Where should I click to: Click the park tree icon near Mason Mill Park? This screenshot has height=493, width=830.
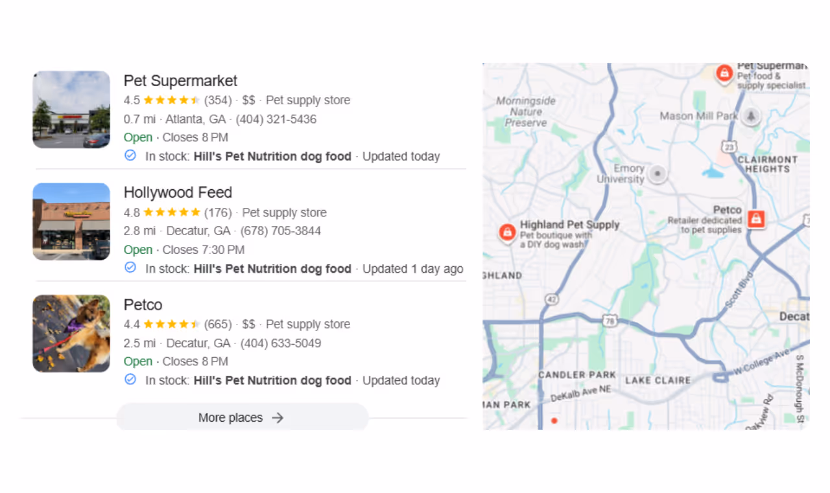pos(750,117)
